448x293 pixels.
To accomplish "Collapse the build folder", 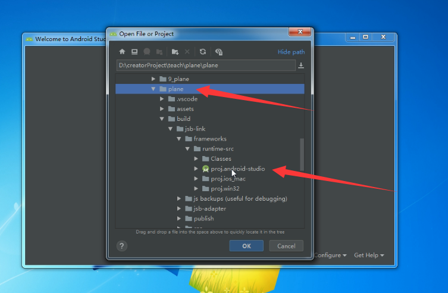I will [162, 119].
